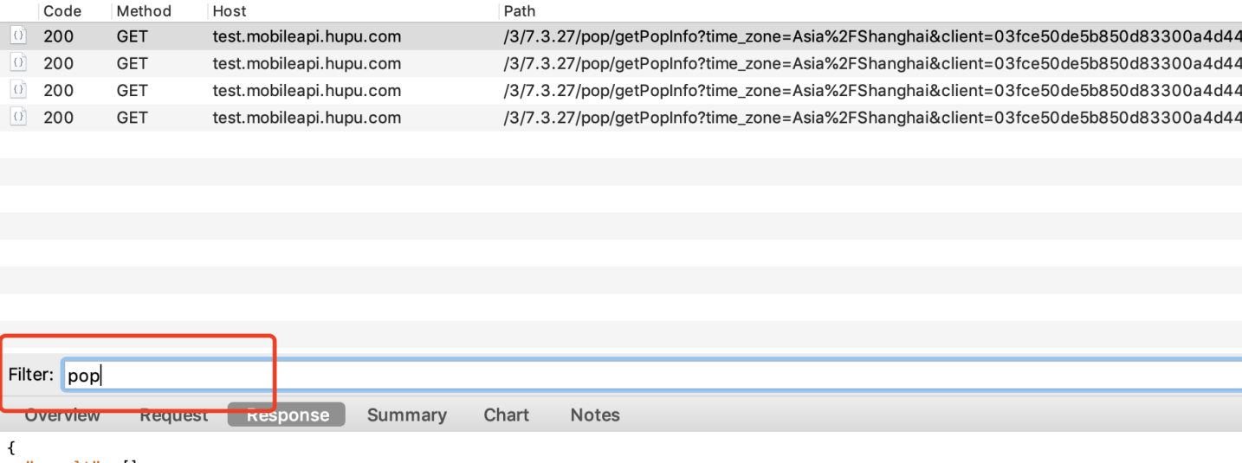
Task: Select the Response tab
Action: (288, 415)
